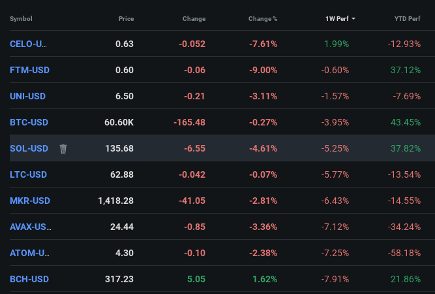The image size is (435, 294).
Task: Click the FTM YTD perf 37.12%
Action: [406, 70]
